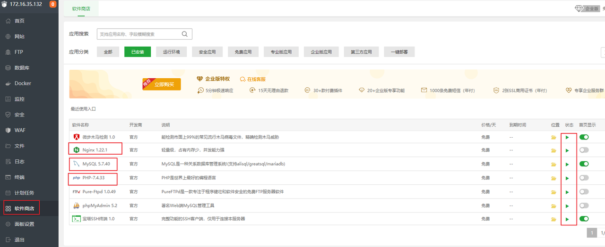This screenshot has width=605, height=247.
Task: Click status play icon for 微步木马检测
Action: (x=567, y=137)
